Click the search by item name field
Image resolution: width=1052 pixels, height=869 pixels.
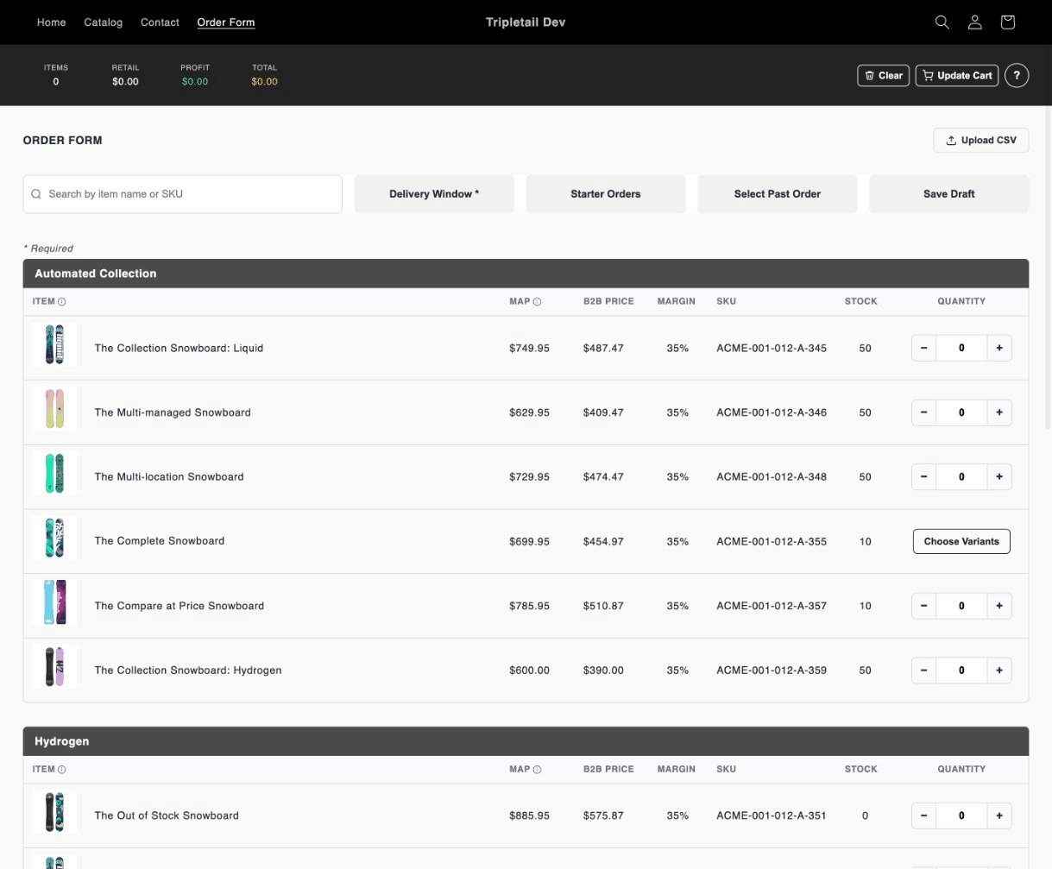click(181, 193)
